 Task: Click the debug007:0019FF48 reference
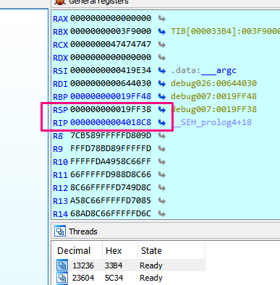(x=213, y=97)
